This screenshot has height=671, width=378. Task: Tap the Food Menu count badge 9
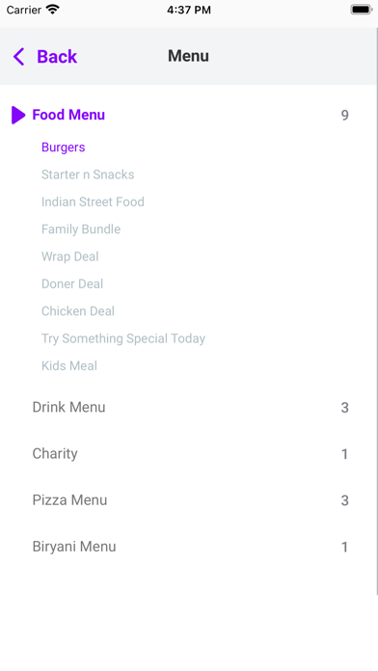click(344, 115)
